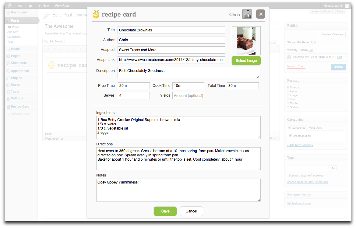This screenshot has height=228, width=356.
Task: Open Recipe Card sidebar menu item
Action: [x=20, y=107]
